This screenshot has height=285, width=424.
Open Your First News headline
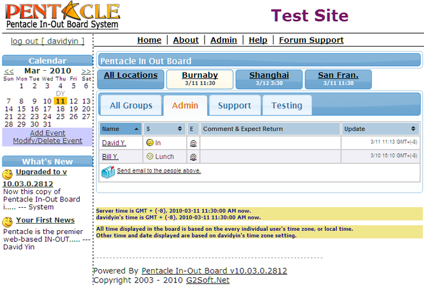tap(45, 220)
